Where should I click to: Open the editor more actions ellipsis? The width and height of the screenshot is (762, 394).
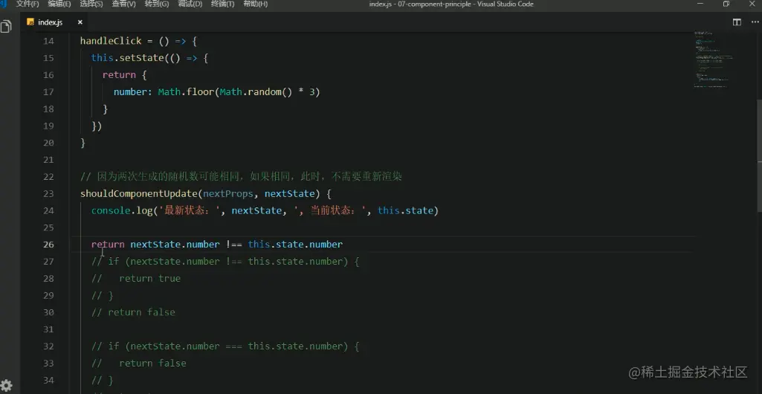coord(755,22)
